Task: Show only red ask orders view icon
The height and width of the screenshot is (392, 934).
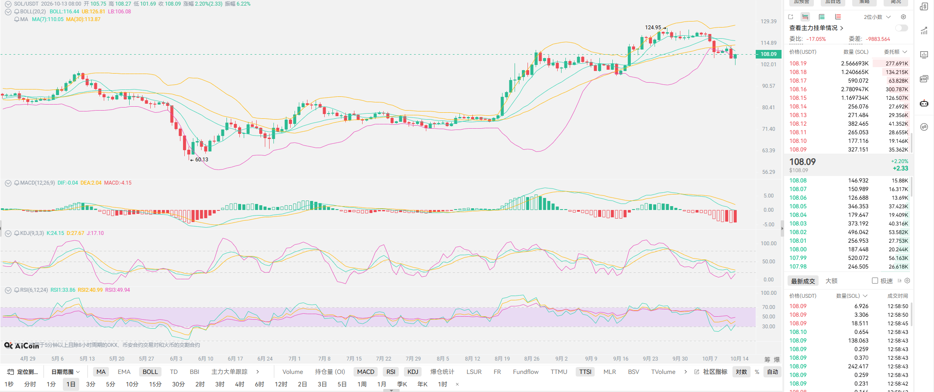Action: tap(838, 17)
